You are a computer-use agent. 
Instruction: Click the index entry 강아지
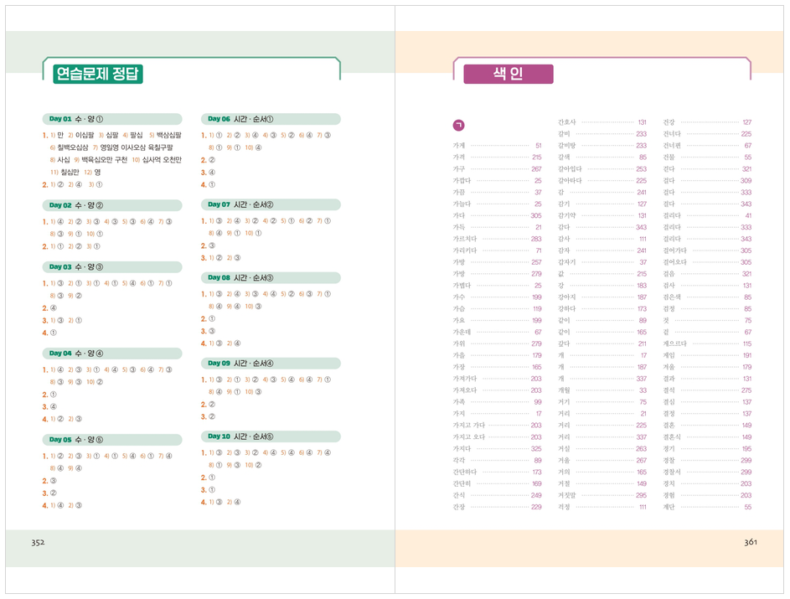pos(602,297)
